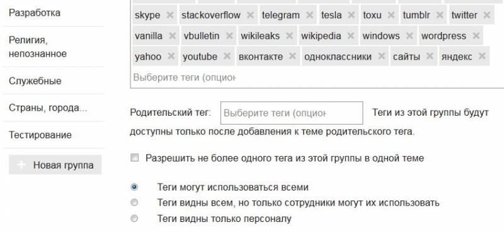The height and width of the screenshot is (232, 504).
Task: Remove the вконтакте tag
Action: [292, 57]
